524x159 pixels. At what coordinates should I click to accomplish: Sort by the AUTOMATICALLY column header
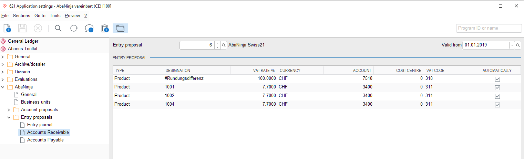(497, 70)
